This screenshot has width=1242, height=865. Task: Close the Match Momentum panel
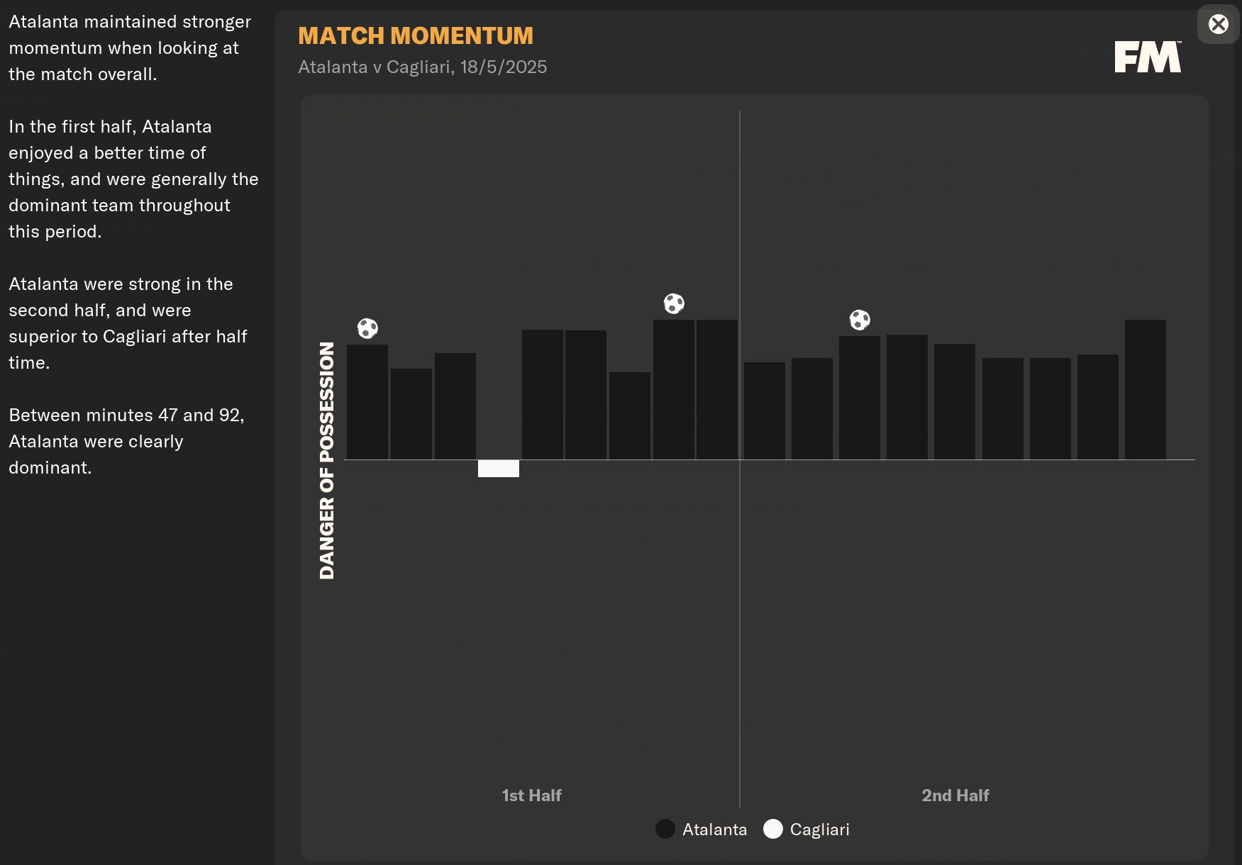point(1218,25)
